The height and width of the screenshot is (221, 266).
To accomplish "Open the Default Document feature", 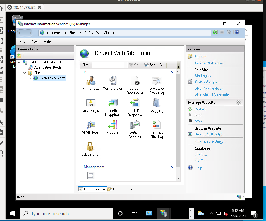I will click(135, 85).
